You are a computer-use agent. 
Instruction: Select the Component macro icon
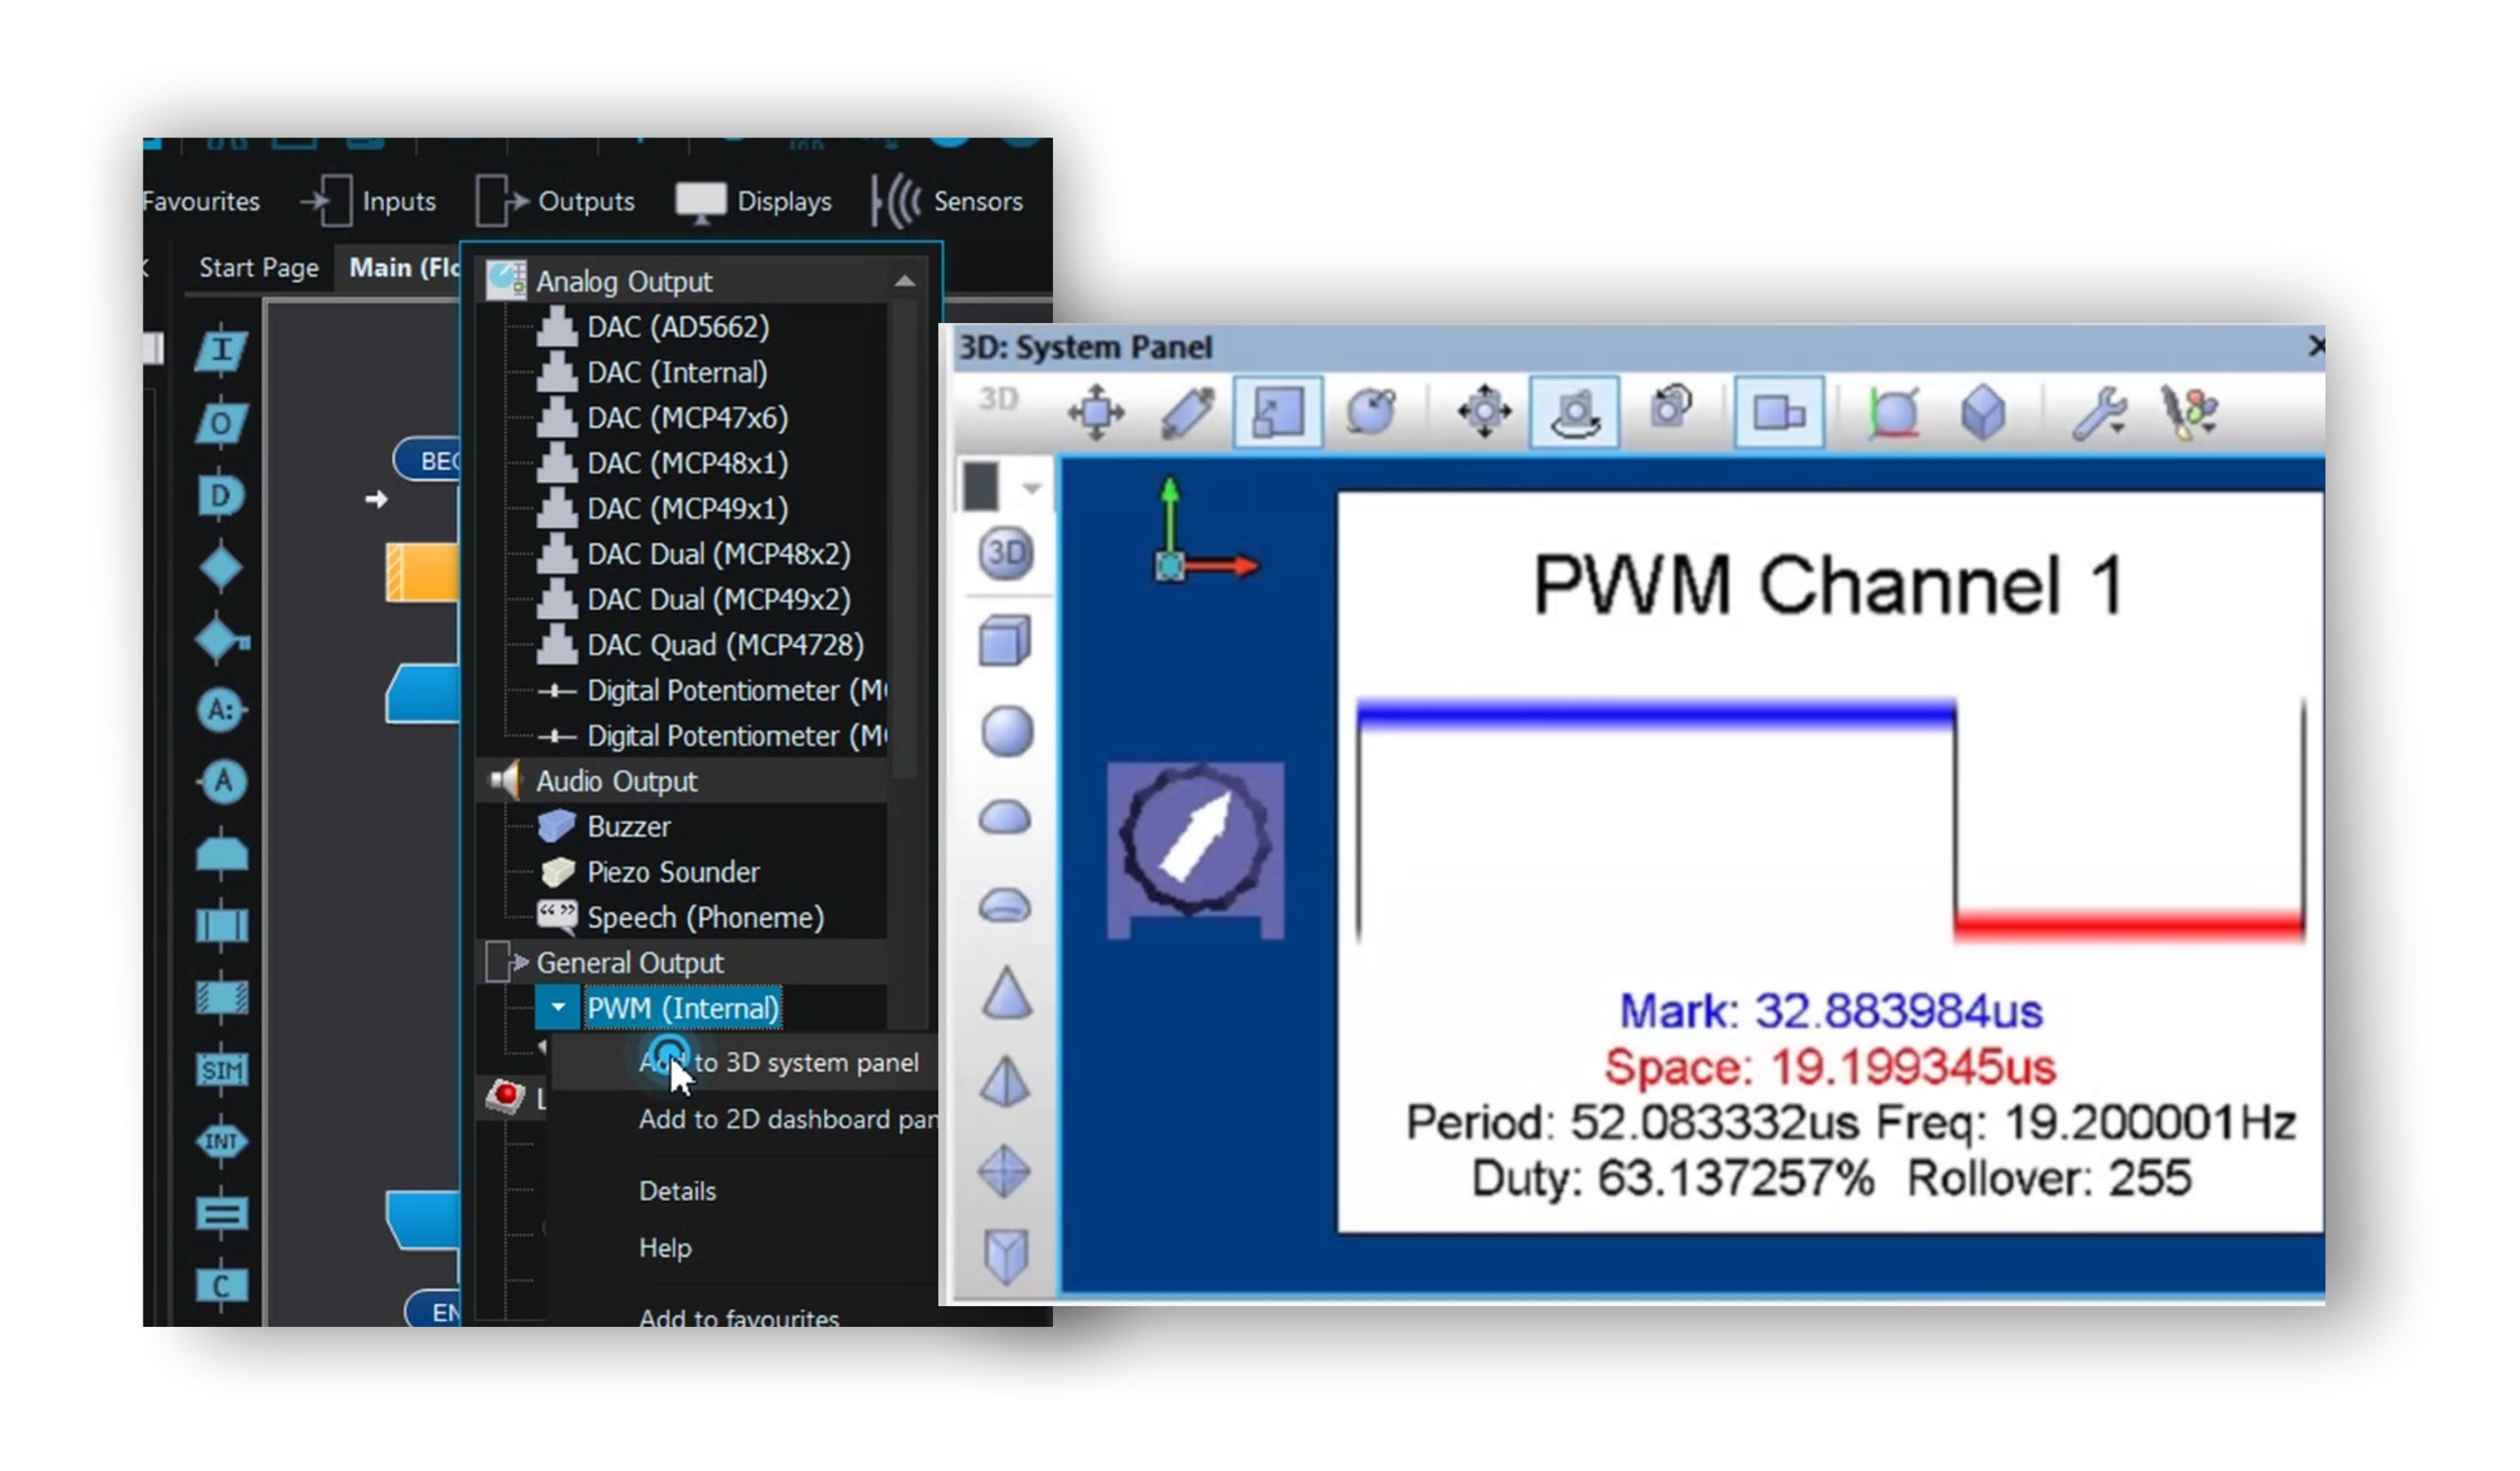(x=221, y=998)
